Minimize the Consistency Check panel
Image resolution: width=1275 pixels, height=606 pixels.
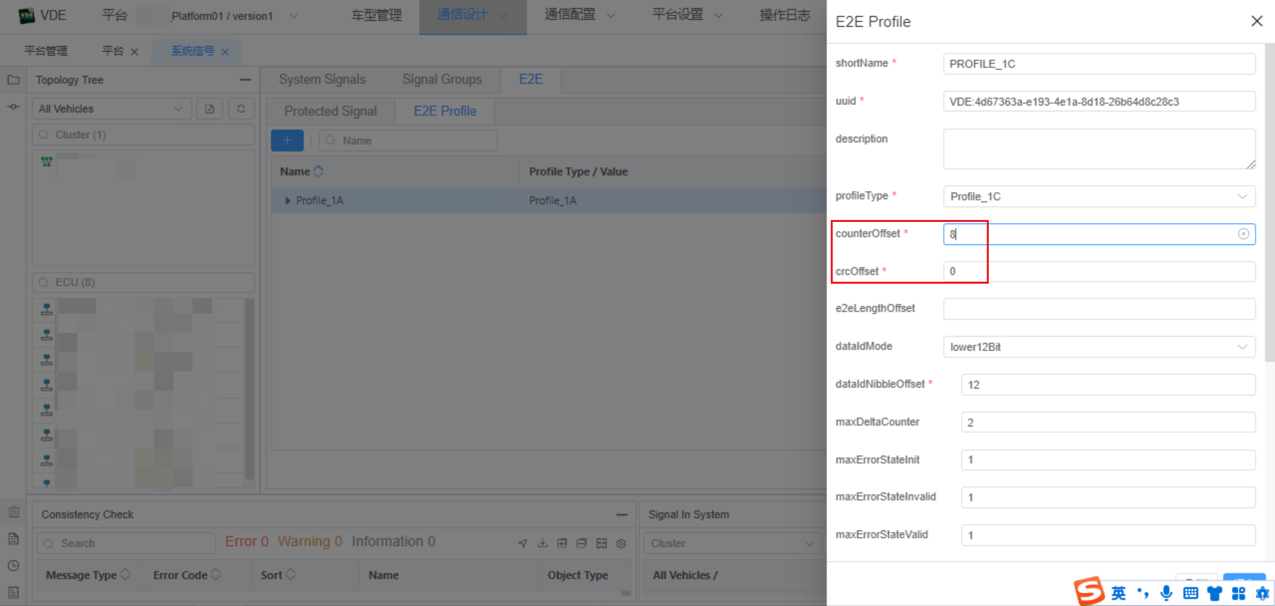pos(622,515)
